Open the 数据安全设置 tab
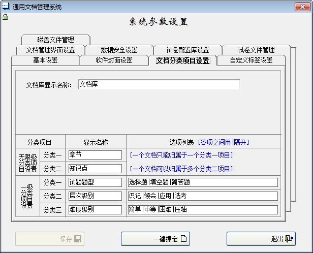 click(x=119, y=50)
